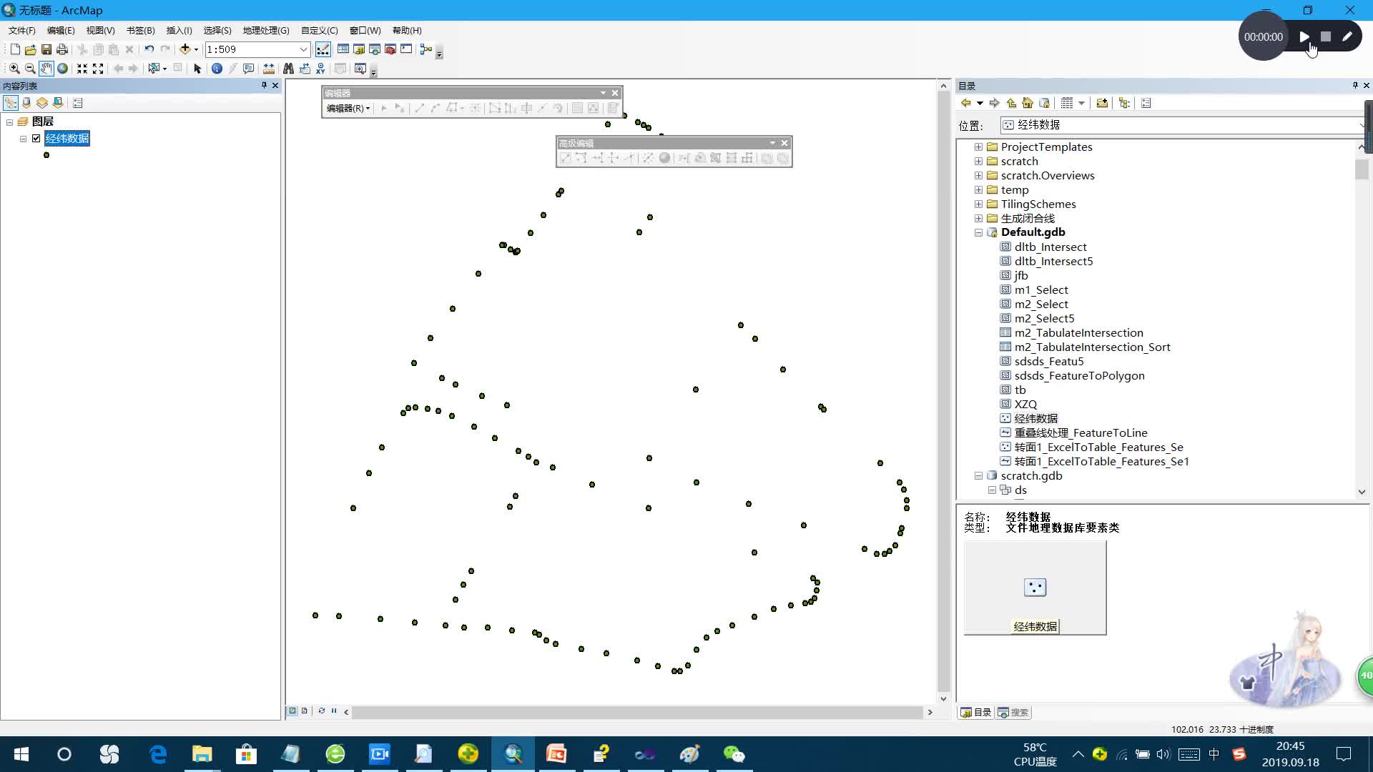Open the Find Route tool
This screenshot has width=1373, height=772.
305,69
